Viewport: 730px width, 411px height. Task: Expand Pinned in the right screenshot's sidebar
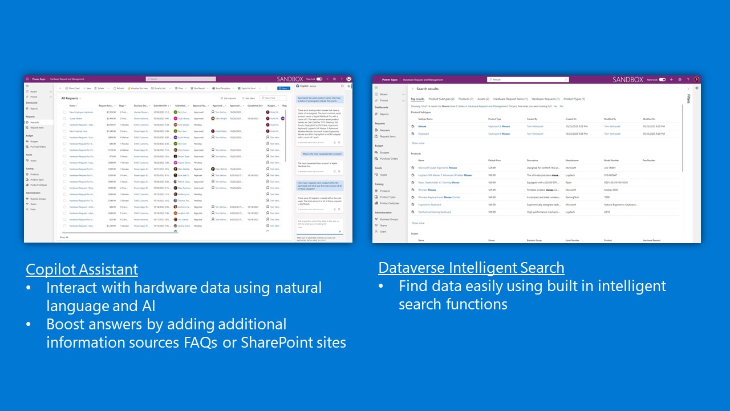tap(403, 100)
